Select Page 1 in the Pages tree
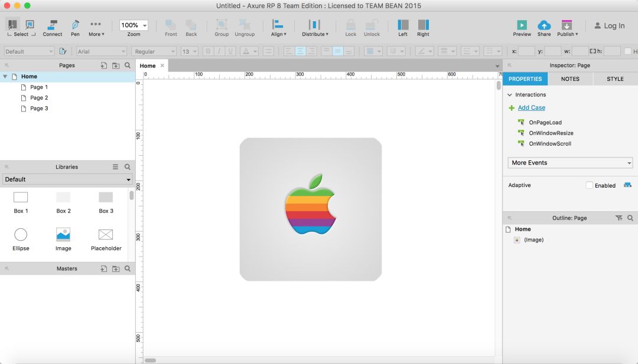 [39, 87]
